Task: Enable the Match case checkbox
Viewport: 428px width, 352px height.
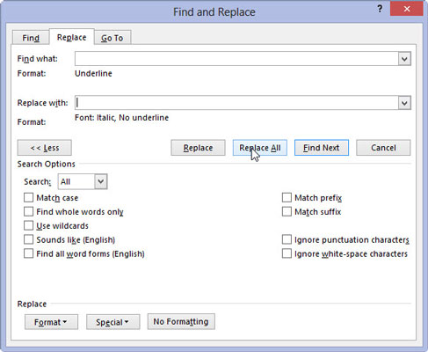Action: click(28, 197)
